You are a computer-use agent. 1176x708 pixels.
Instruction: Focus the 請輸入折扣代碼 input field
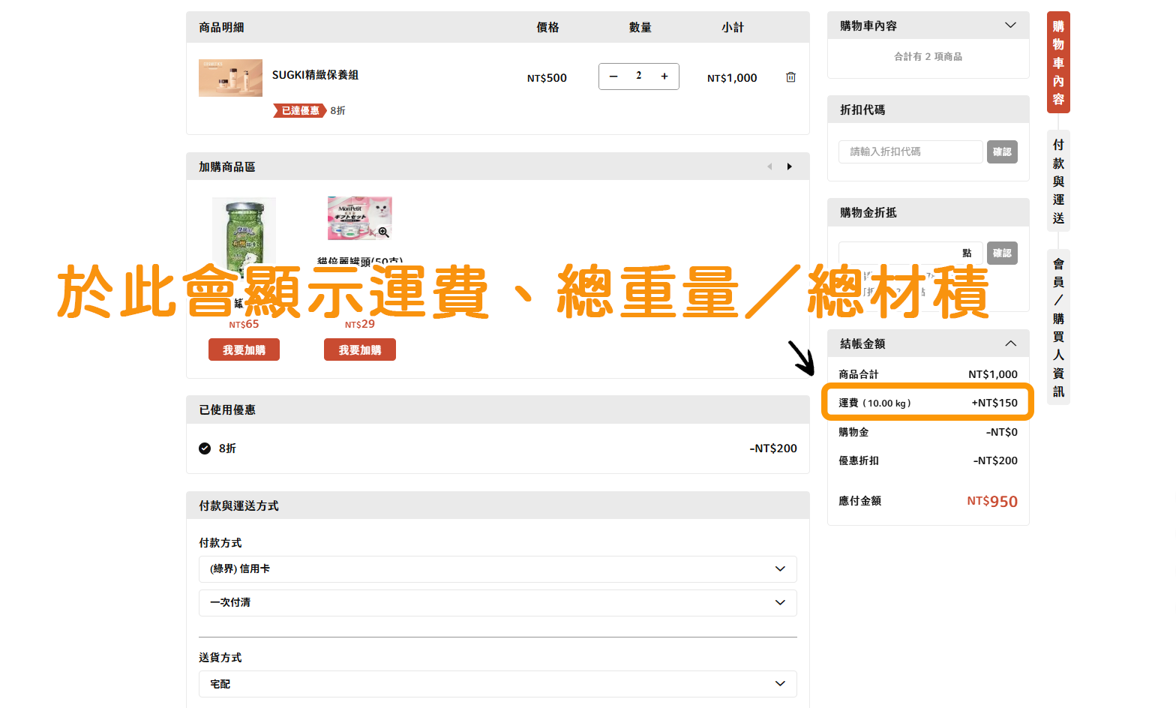(910, 151)
